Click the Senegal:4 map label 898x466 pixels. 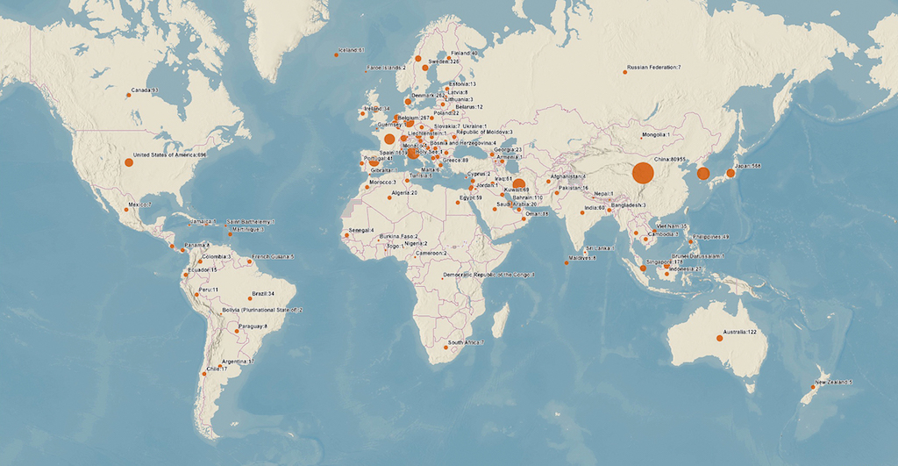coord(361,230)
